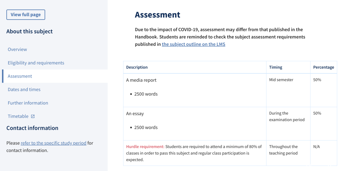Select the An essay row text

(x=135, y=114)
